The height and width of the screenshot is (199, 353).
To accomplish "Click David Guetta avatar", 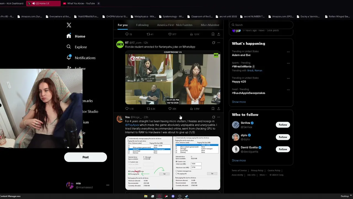I will coord(236,149).
